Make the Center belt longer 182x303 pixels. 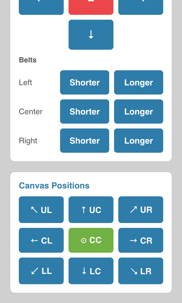pyautogui.click(x=139, y=112)
